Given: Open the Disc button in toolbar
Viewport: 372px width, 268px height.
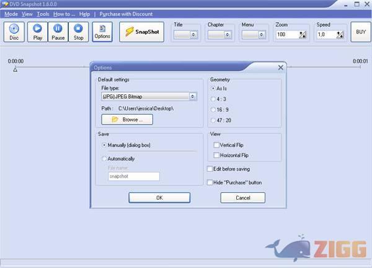Looking at the screenshot, I should coord(14,32).
